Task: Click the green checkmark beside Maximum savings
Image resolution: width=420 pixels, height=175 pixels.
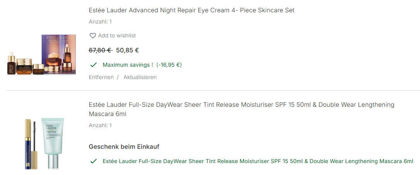Action: [93, 65]
